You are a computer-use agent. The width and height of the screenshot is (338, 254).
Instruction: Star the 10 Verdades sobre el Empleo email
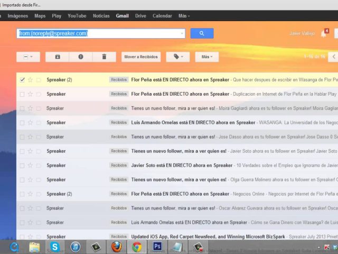coord(30,165)
